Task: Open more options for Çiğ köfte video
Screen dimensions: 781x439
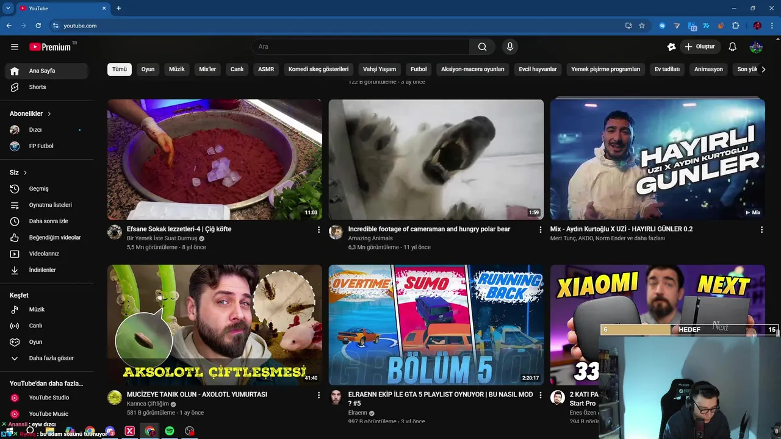Action: pos(319,230)
